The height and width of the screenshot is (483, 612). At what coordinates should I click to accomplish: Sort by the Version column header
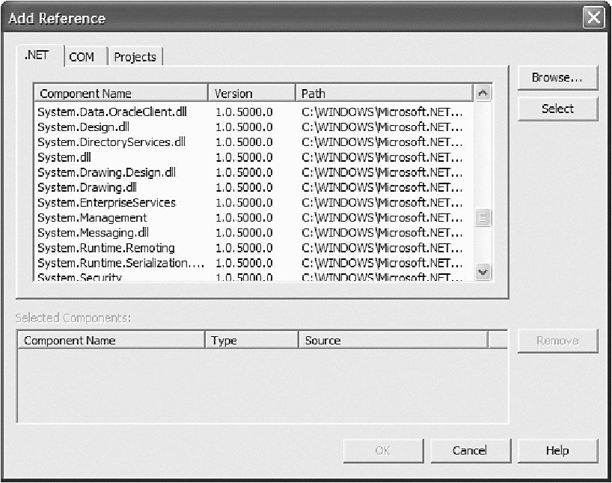(251, 94)
